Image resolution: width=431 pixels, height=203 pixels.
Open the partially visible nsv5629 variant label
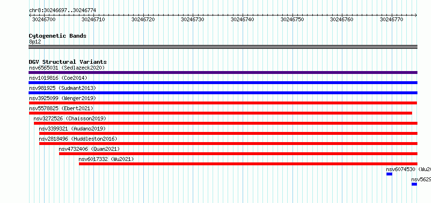(421, 179)
